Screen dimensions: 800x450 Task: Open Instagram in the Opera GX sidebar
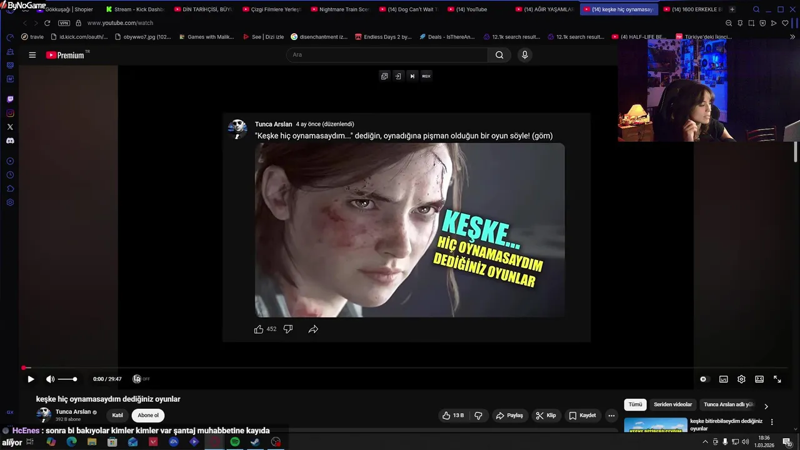click(x=10, y=113)
